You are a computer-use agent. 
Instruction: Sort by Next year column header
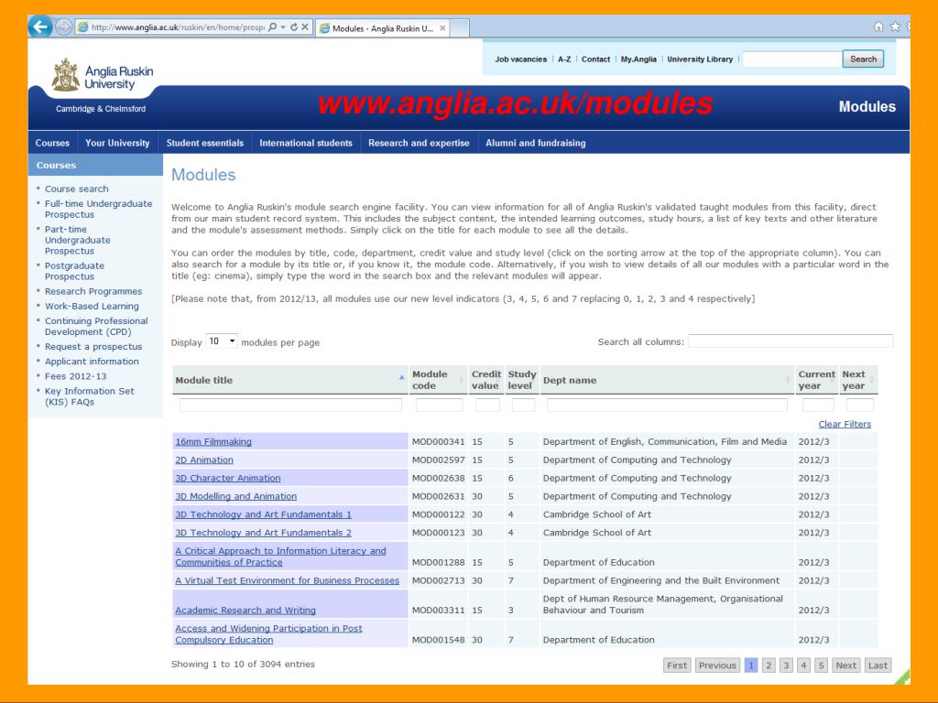(857, 380)
